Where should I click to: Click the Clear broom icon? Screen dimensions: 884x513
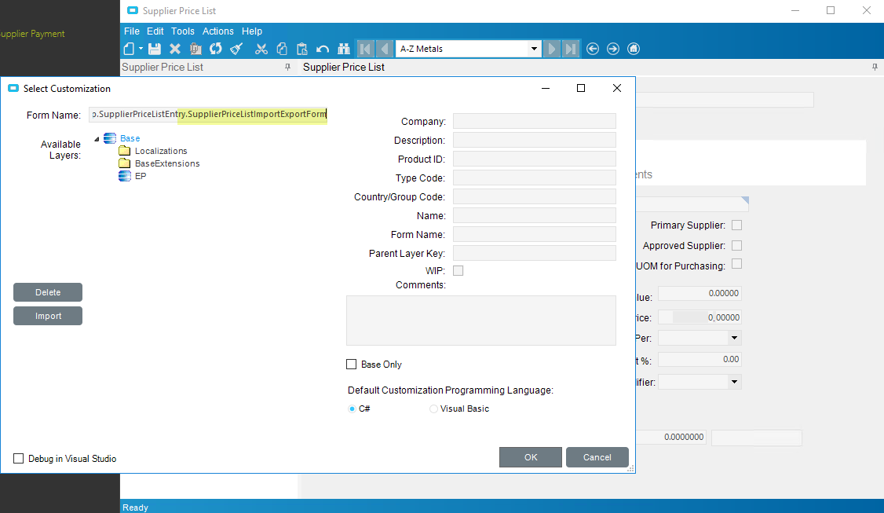236,49
